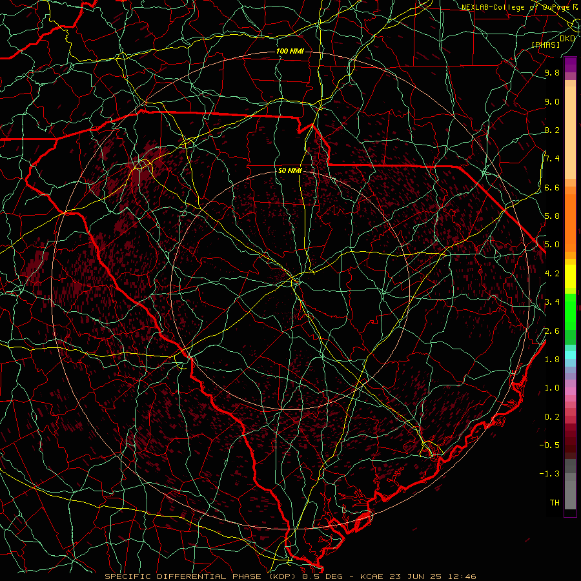Click the '2.6' legend value

pyautogui.click(x=552, y=331)
